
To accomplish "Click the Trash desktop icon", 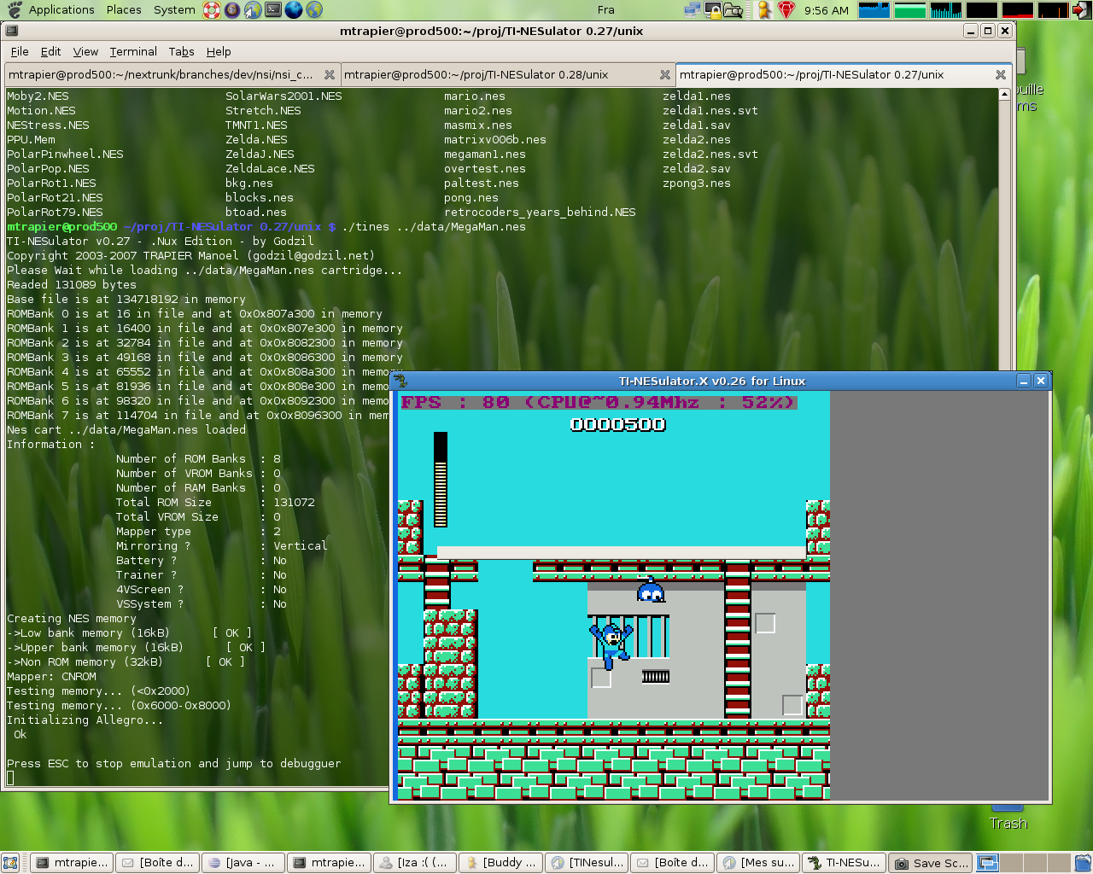I will coord(1008,818).
